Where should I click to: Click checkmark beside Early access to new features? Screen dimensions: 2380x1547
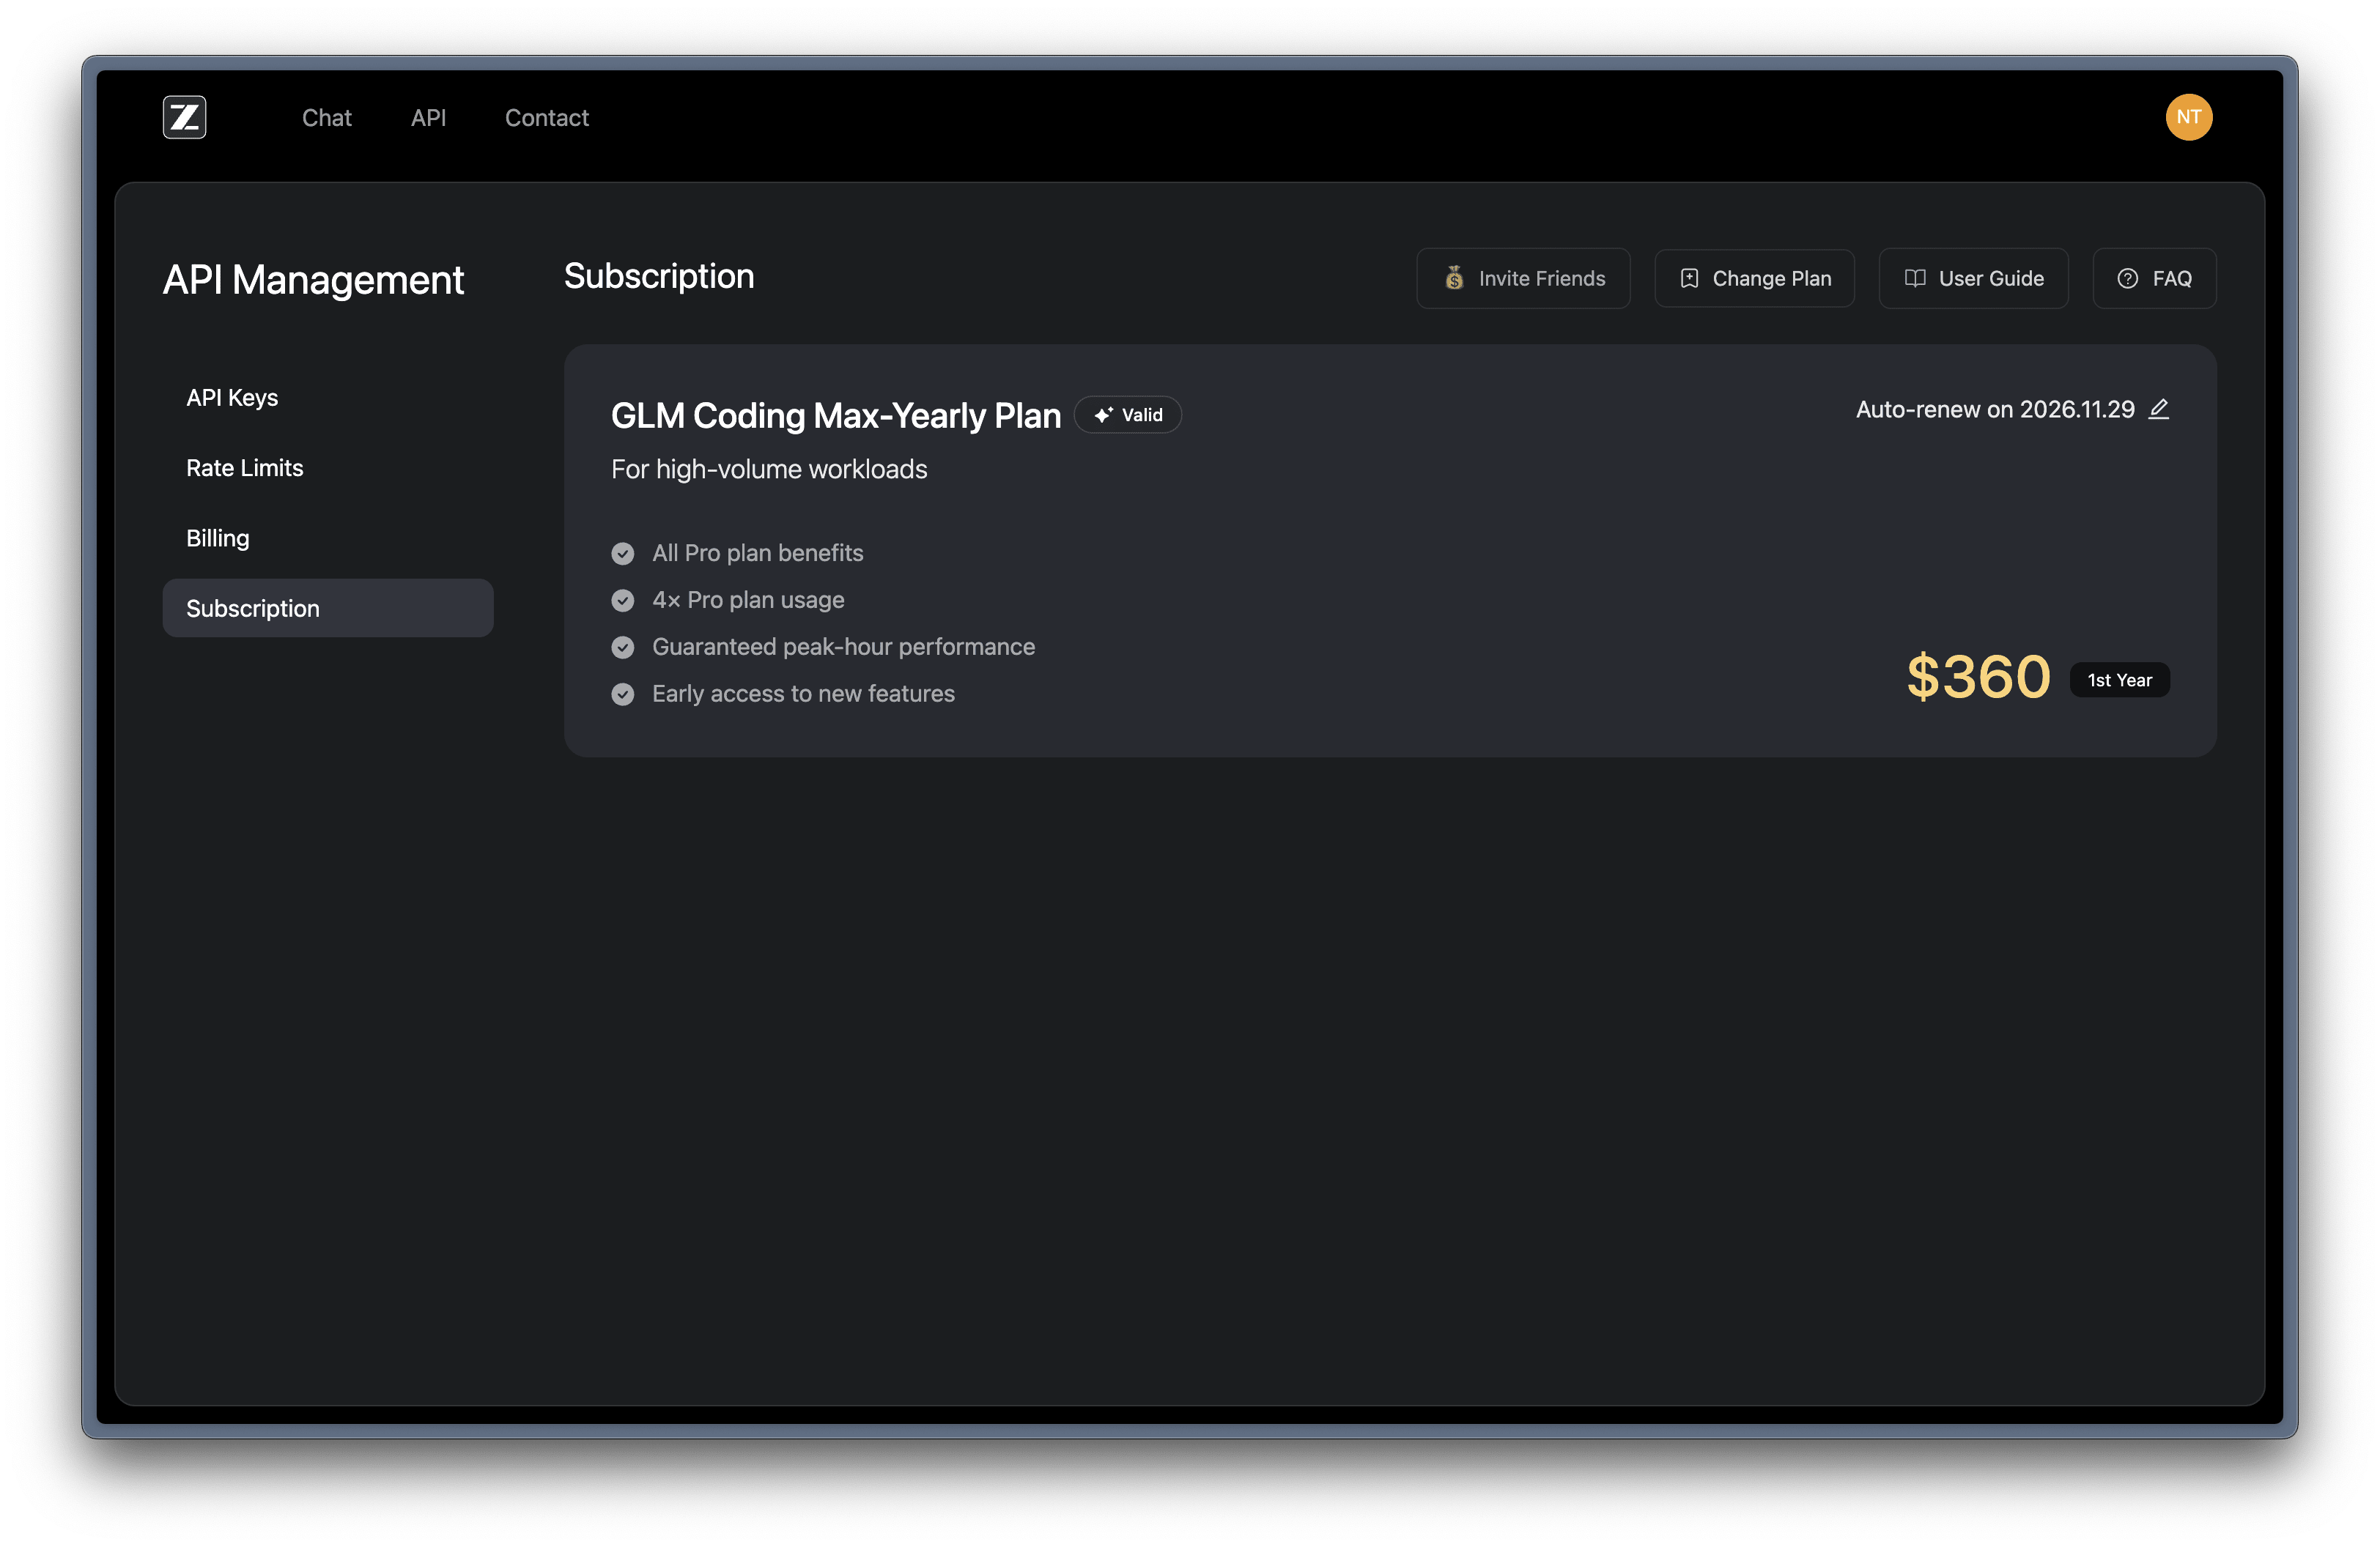[x=623, y=694]
